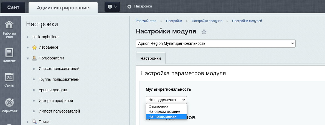The width and height of the screenshot is (325, 125).
Task: Click the Пользователи tree label
Action: coord(51,58)
